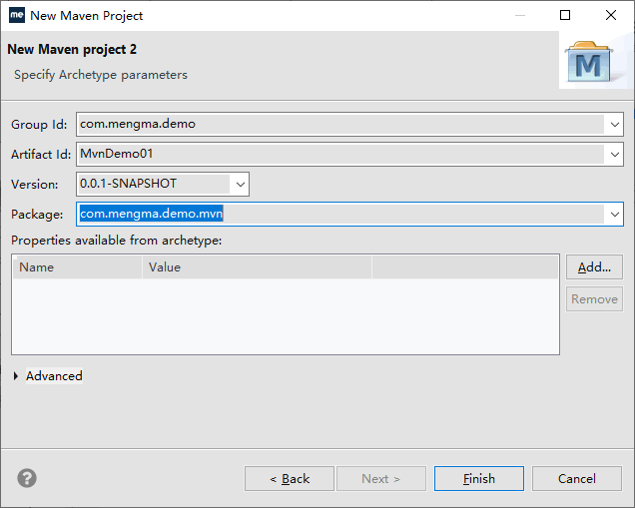Open the Artifact Id dropdown list
Viewport: 635px width, 508px height.
613,155
